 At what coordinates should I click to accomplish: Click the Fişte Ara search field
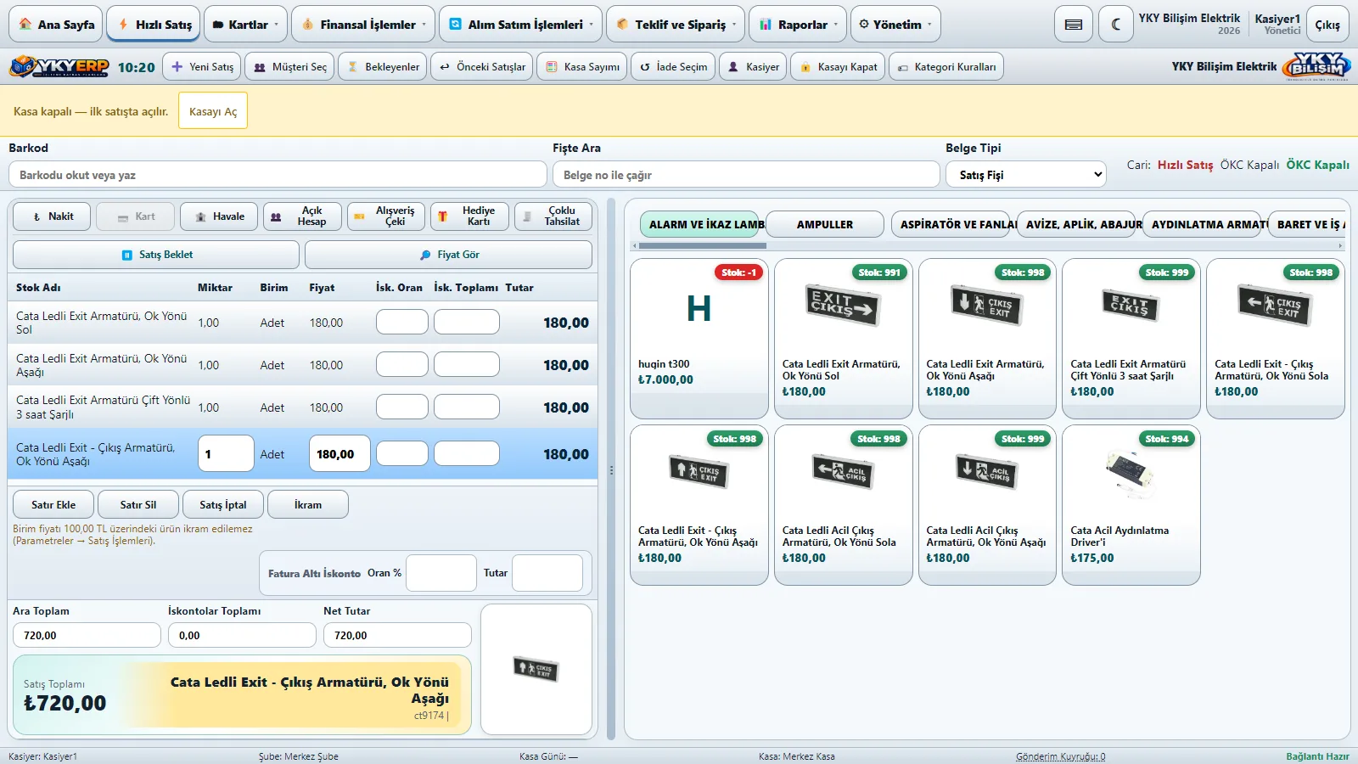[746, 175]
